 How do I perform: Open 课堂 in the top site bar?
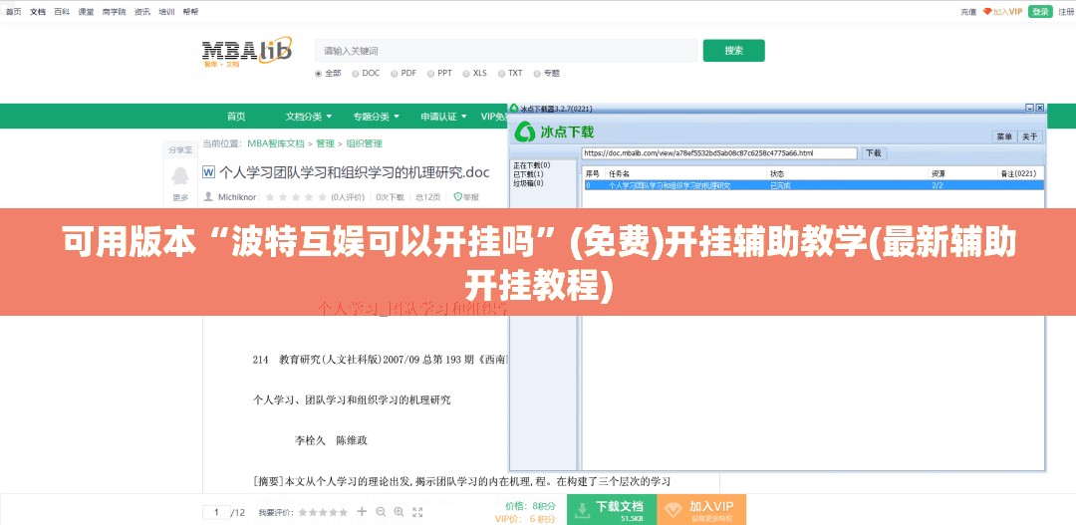point(86,12)
